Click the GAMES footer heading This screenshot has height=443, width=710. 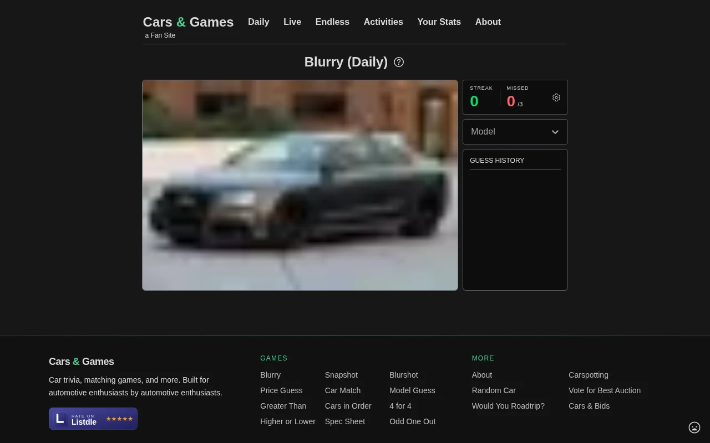pos(274,358)
